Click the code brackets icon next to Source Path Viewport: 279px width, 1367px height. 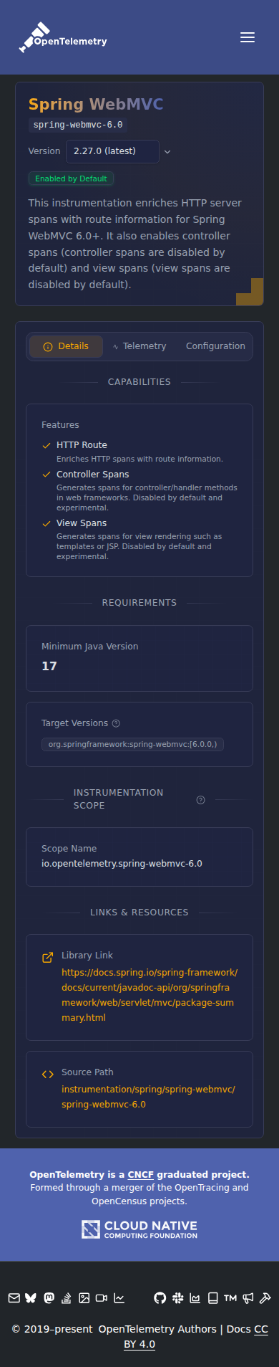[48, 1074]
